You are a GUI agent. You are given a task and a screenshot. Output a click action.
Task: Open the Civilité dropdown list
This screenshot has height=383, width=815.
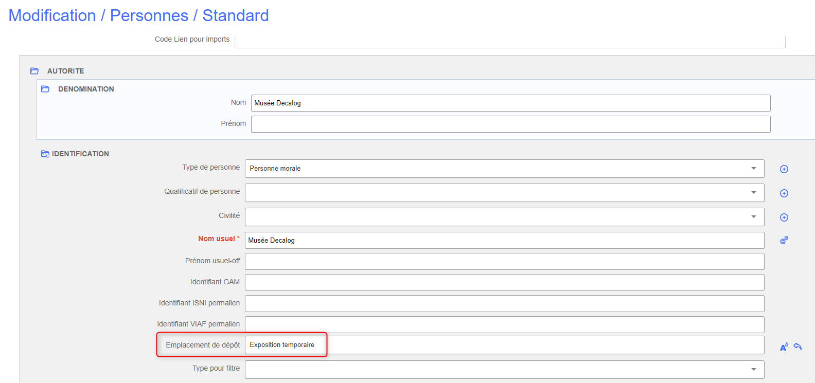tap(504, 217)
